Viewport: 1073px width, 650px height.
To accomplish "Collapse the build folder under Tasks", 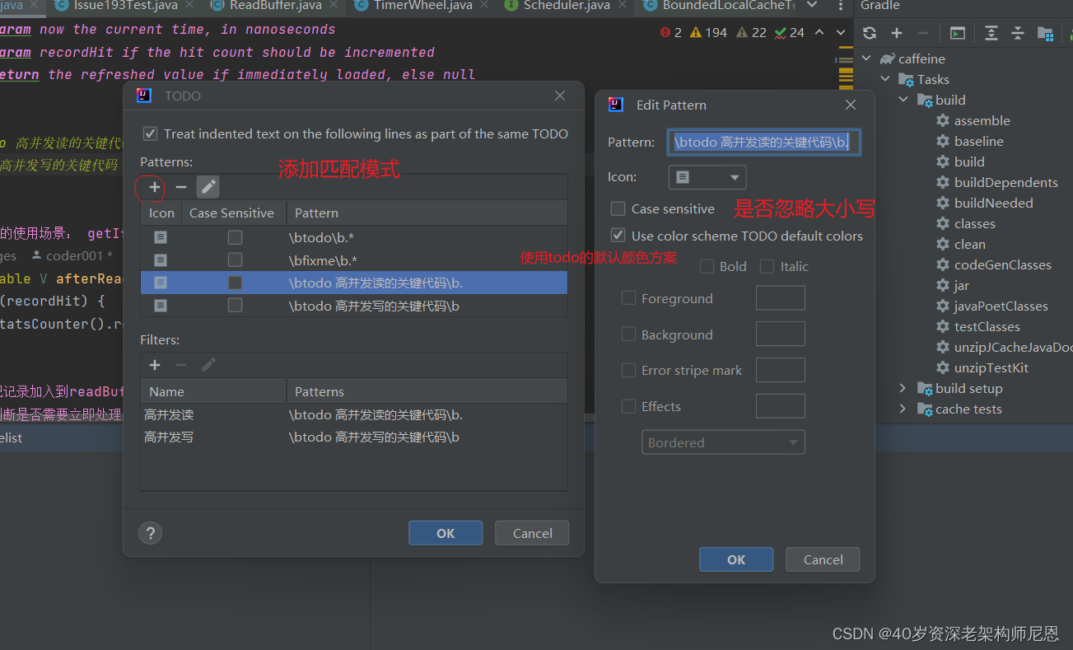I will pyautogui.click(x=903, y=100).
